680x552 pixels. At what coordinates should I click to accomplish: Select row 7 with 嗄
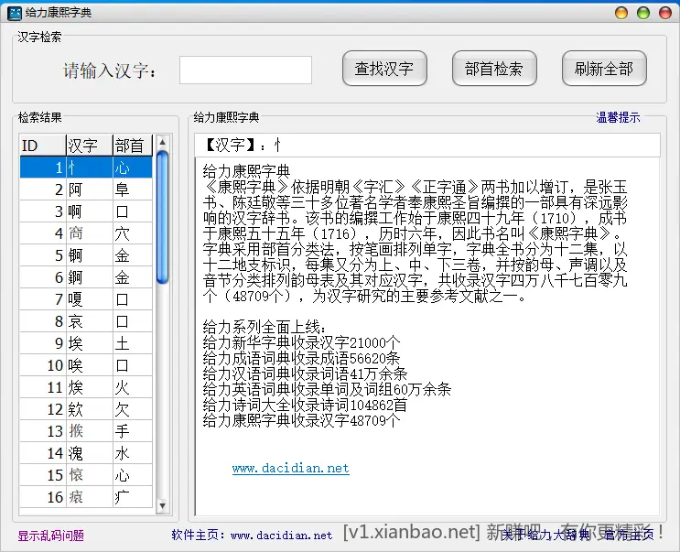tap(86, 299)
